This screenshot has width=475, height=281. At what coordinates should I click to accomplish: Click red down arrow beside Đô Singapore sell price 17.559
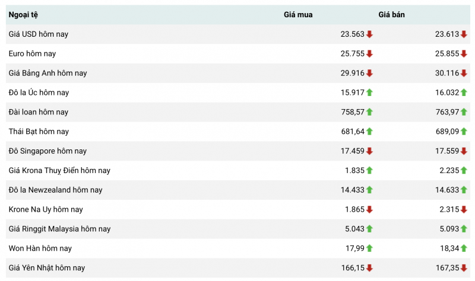(464, 151)
